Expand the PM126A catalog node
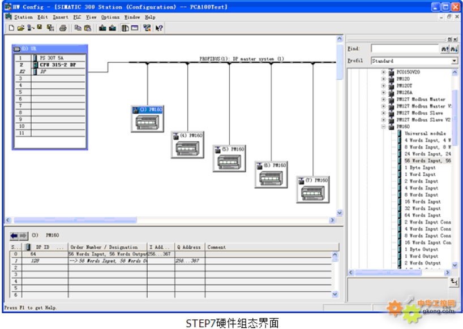 coord(383,93)
